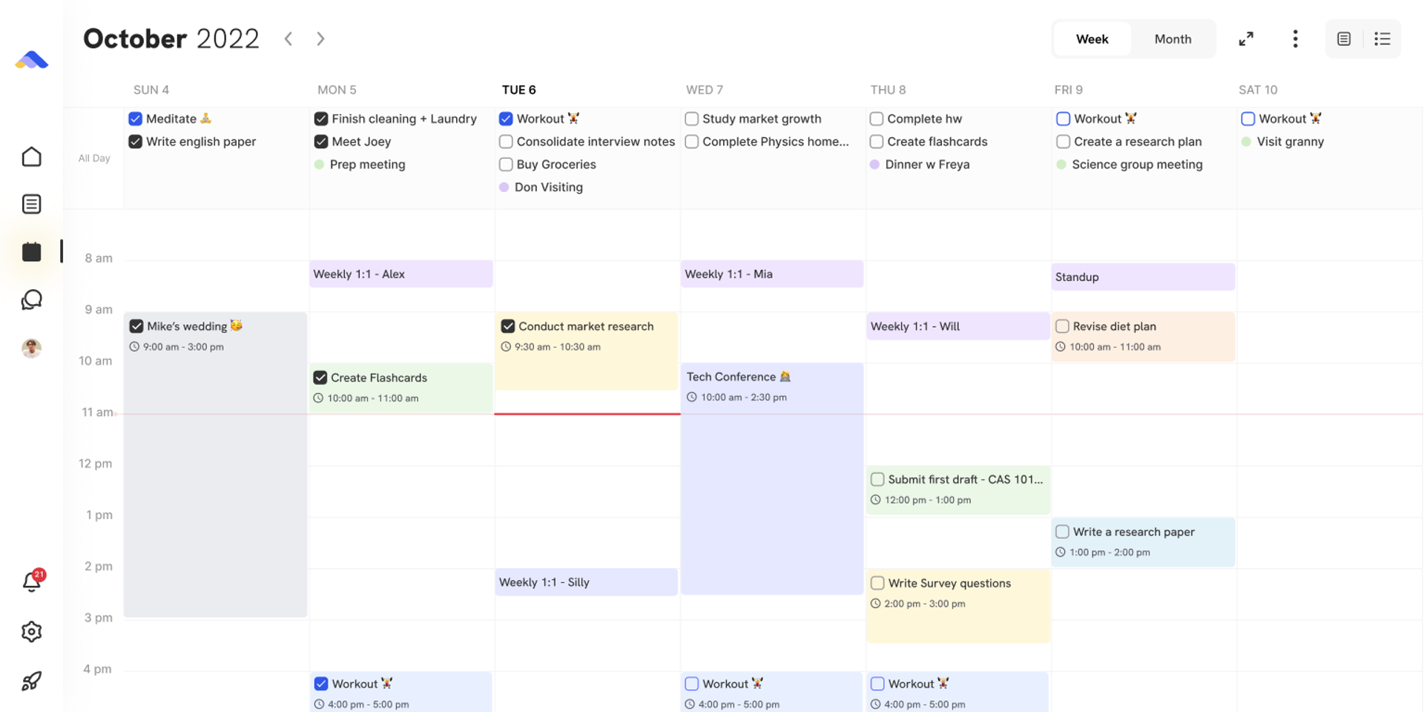The height and width of the screenshot is (712, 1424).
Task: Check off Buy Groceries task
Action: point(506,164)
